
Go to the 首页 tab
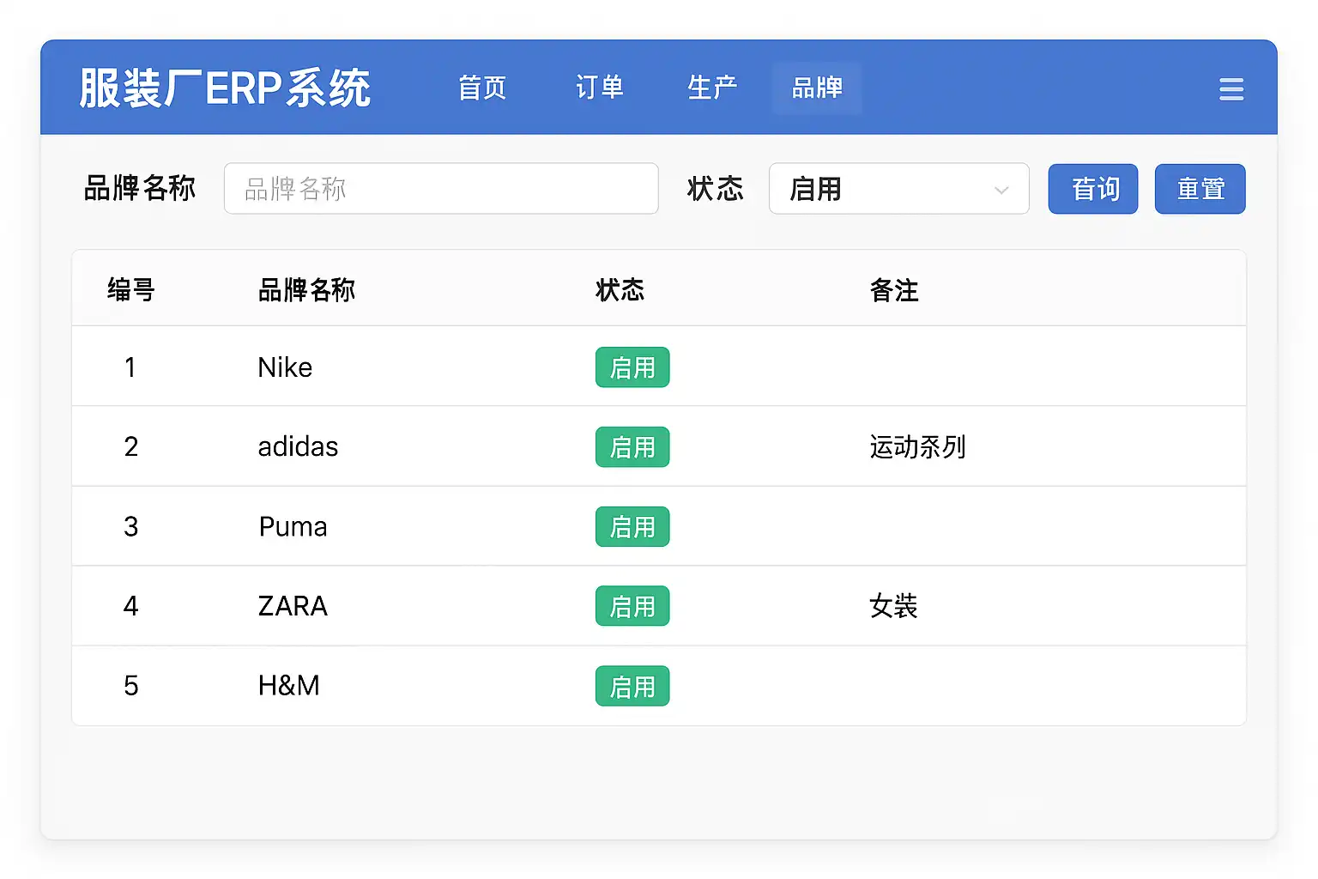click(482, 88)
